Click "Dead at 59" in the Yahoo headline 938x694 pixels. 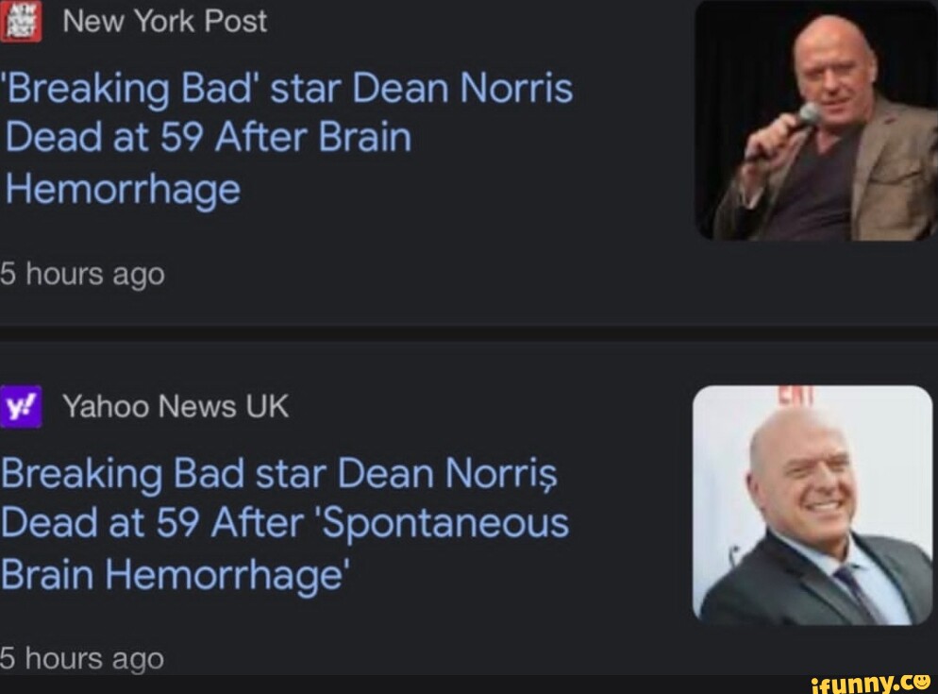point(104,522)
